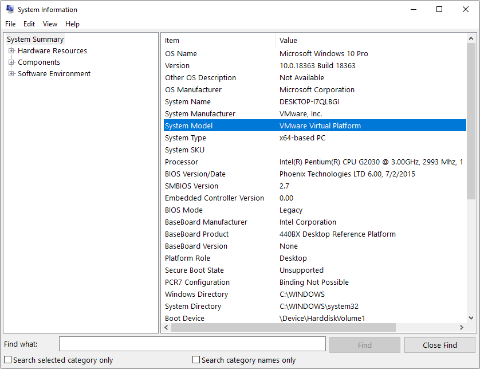Select the OS Manufacturer row
Screen dimensions: 480x369
315,90
